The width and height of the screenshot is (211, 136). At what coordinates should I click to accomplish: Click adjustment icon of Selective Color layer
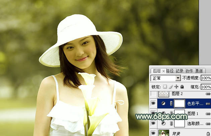click(163, 123)
